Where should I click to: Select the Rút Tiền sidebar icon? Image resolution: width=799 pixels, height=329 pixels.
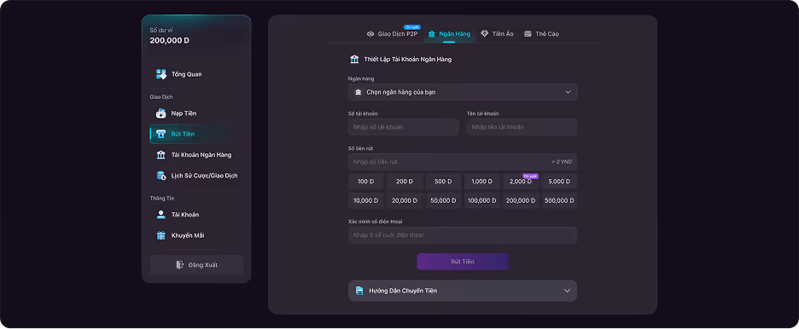click(161, 135)
